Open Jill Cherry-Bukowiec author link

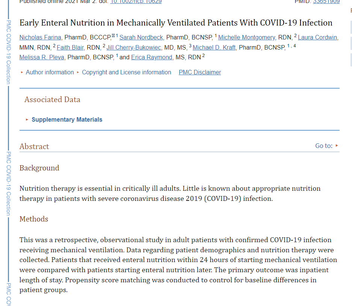pyautogui.click(x=134, y=47)
